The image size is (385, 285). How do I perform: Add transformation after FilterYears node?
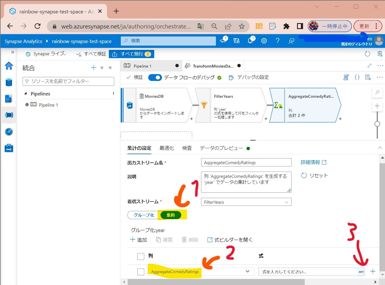[x=266, y=119]
